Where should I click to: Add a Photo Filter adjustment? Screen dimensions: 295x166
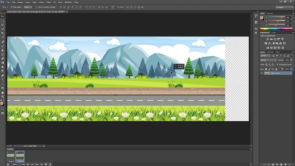(277, 43)
